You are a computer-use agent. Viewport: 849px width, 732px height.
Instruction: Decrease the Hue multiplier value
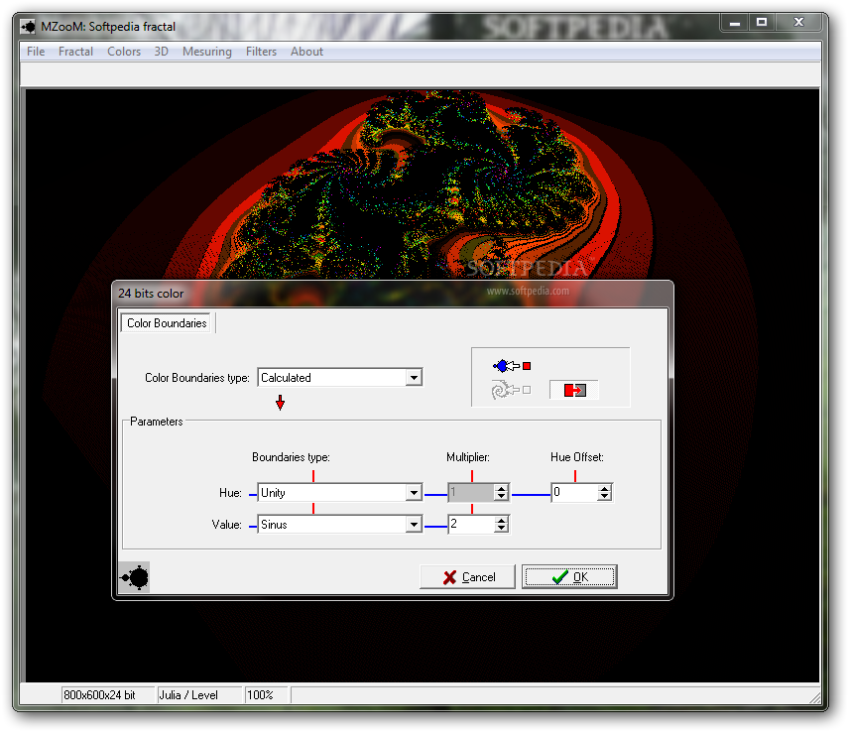502,497
